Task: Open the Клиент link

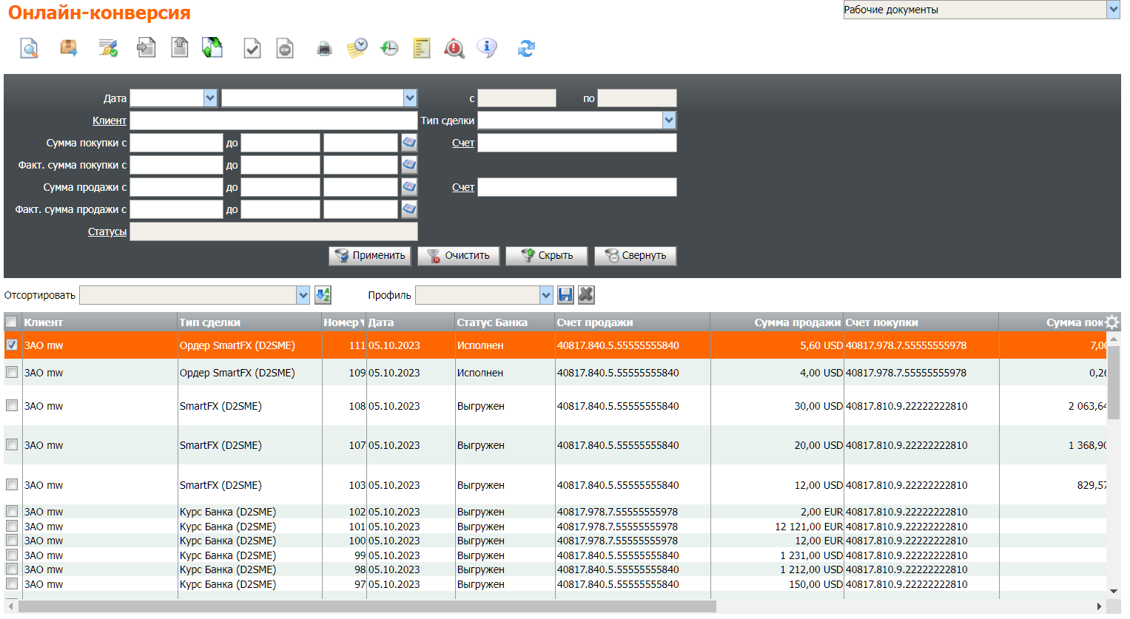Action: (x=110, y=121)
